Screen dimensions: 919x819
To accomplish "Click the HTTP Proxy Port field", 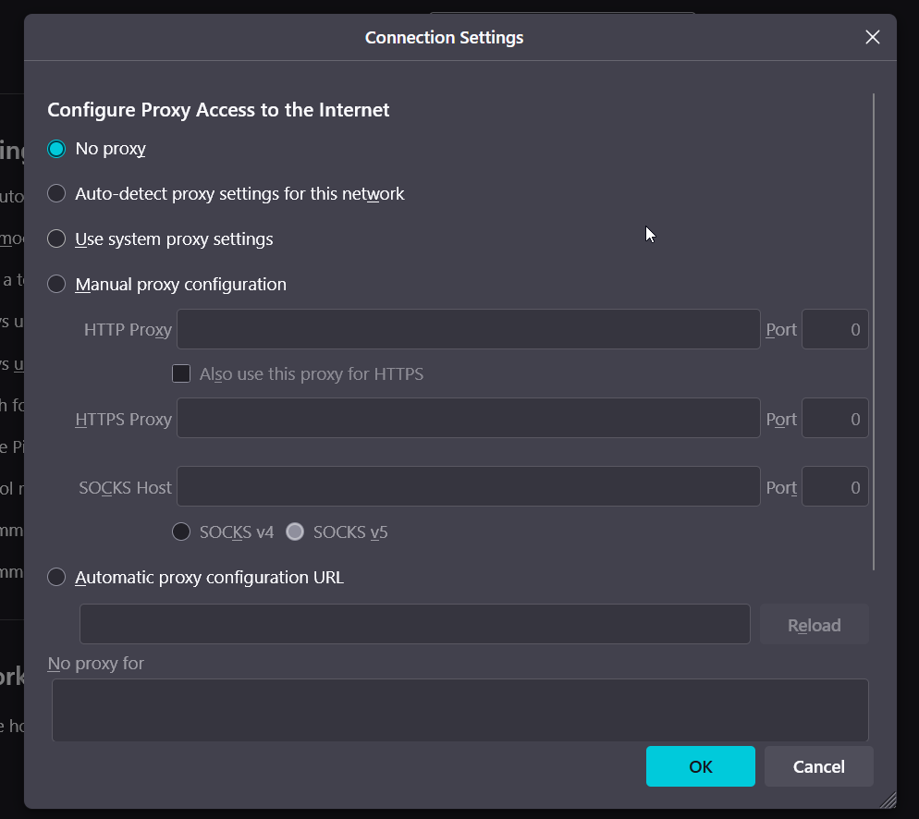I will [834, 330].
